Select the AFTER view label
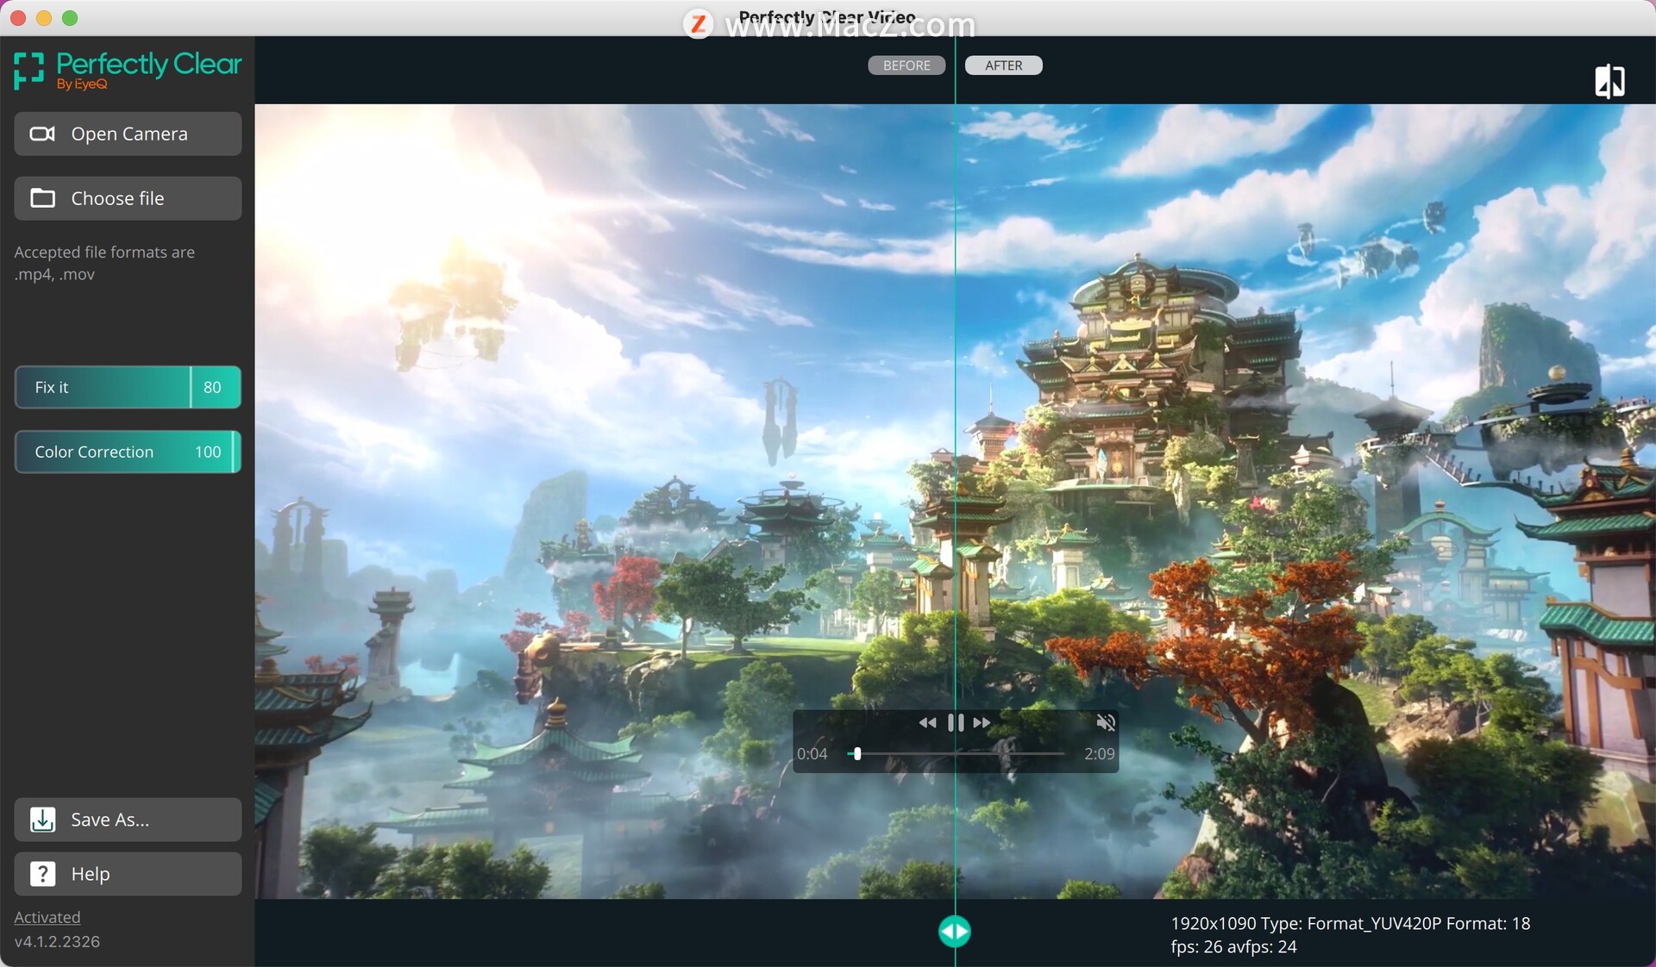This screenshot has width=1656, height=967. click(1003, 66)
